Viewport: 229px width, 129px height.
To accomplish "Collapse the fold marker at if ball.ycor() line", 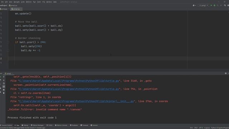I will point(8,42).
